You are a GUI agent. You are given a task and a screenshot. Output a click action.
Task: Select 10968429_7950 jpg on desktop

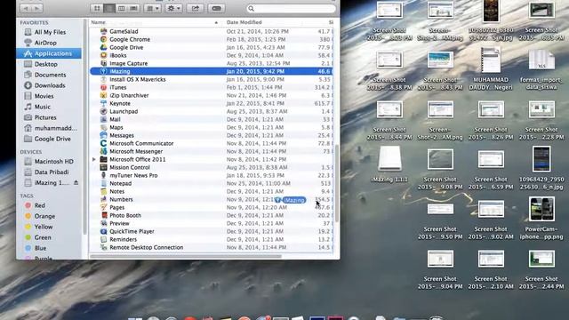541,169
